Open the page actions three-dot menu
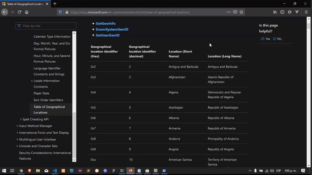The width and height of the screenshot is (312, 175). click(x=229, y=12)
